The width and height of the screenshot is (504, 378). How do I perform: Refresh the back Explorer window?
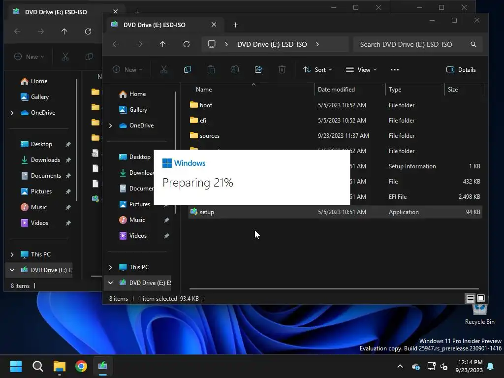click(x=88, y=31)
